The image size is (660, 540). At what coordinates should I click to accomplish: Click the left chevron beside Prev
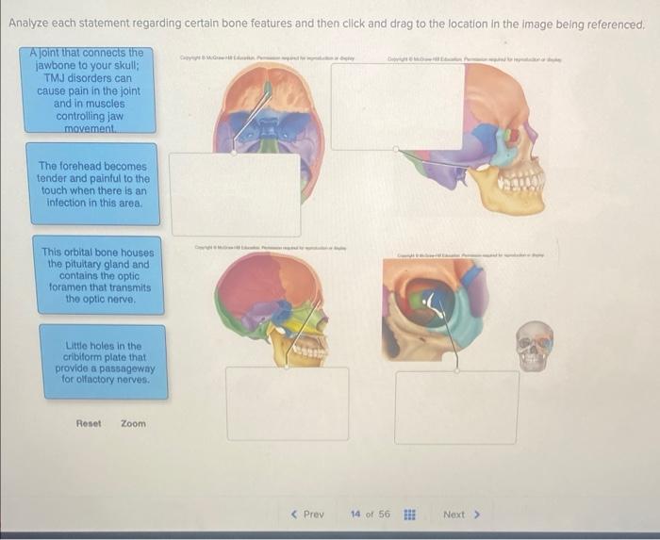294,515
